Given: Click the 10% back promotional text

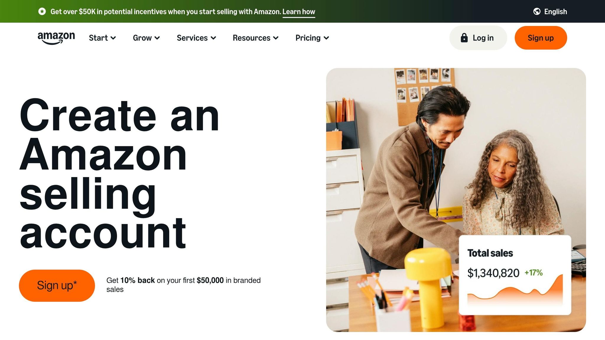Looking at the screenshot, I should pyautogui.click(x=183, y=285).
